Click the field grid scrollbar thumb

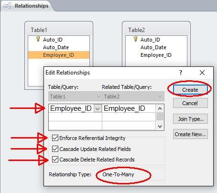(x=160, y=116)
